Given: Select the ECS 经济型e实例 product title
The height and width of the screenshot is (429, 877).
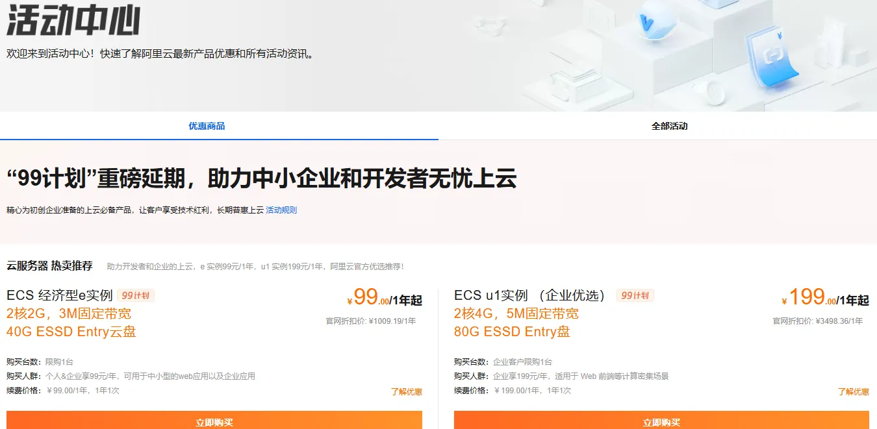Looking at the screenshot, I should 60,295.
